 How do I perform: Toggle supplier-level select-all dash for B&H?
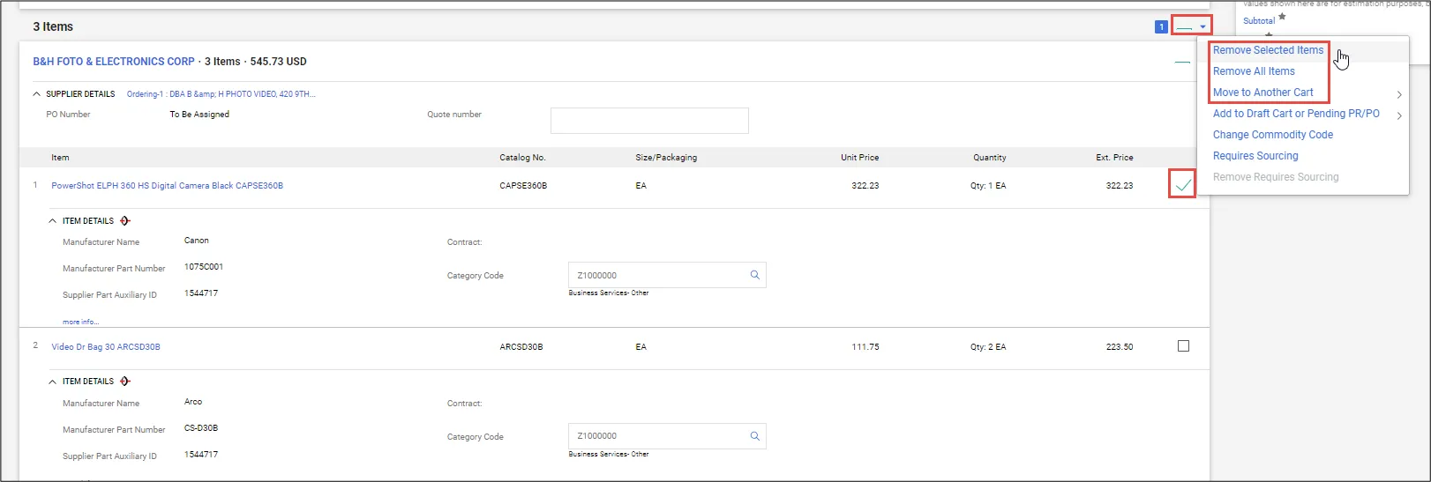(x=1182, y=62)
